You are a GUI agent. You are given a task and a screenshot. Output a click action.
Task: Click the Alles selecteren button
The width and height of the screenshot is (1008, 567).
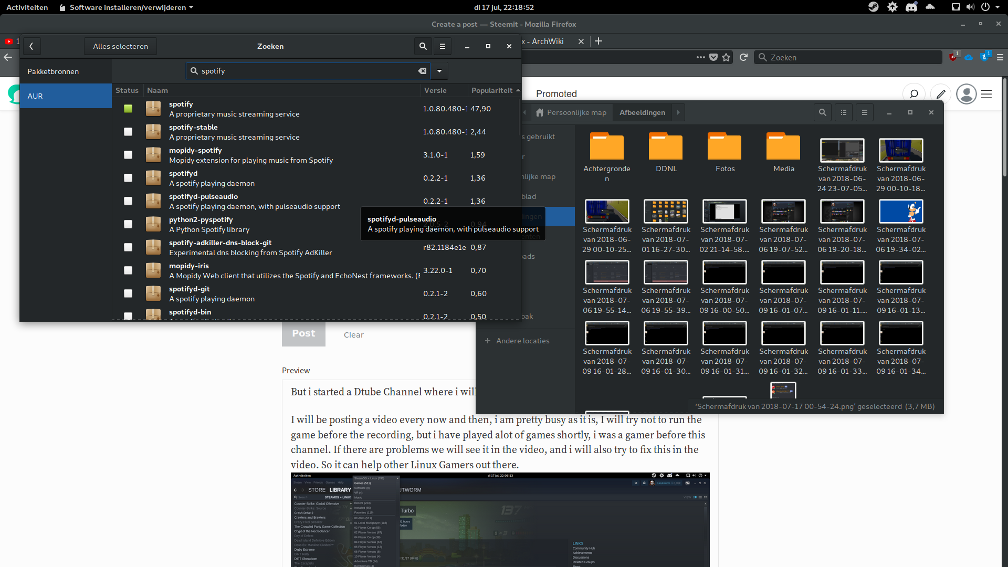click(x=120, y=46)
